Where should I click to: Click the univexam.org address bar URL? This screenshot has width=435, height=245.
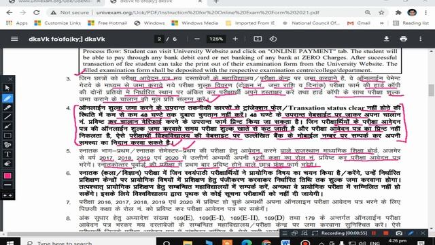click(207, 12)
